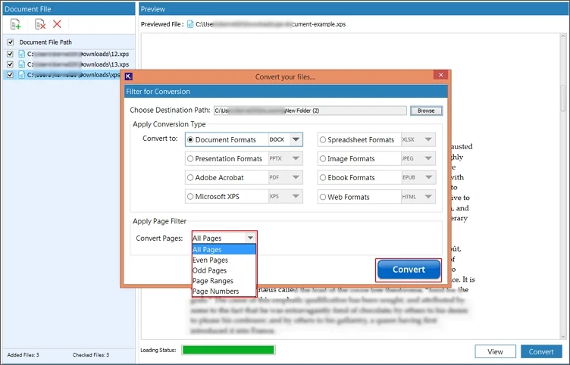Click the Added Files: 3 status text
This screenshot has width=570, height=365.
(23, 355)
